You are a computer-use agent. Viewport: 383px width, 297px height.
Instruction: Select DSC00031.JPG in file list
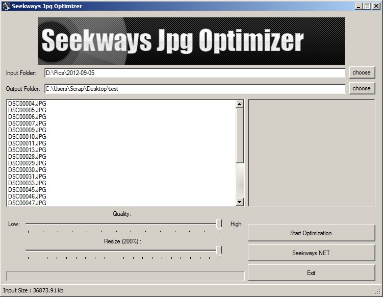pos(27,176)
